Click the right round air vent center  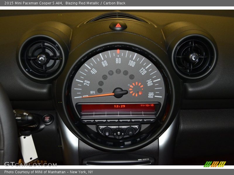[x=194, y=58]
